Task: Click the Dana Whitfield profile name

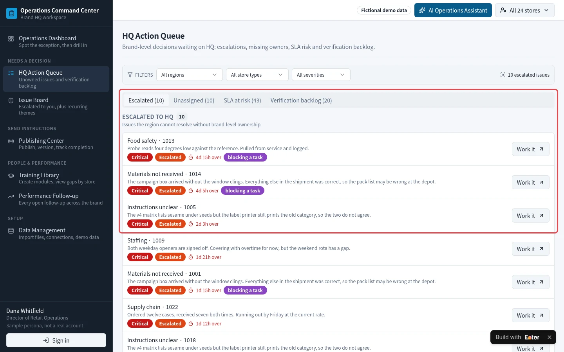Action: point(25,311)
